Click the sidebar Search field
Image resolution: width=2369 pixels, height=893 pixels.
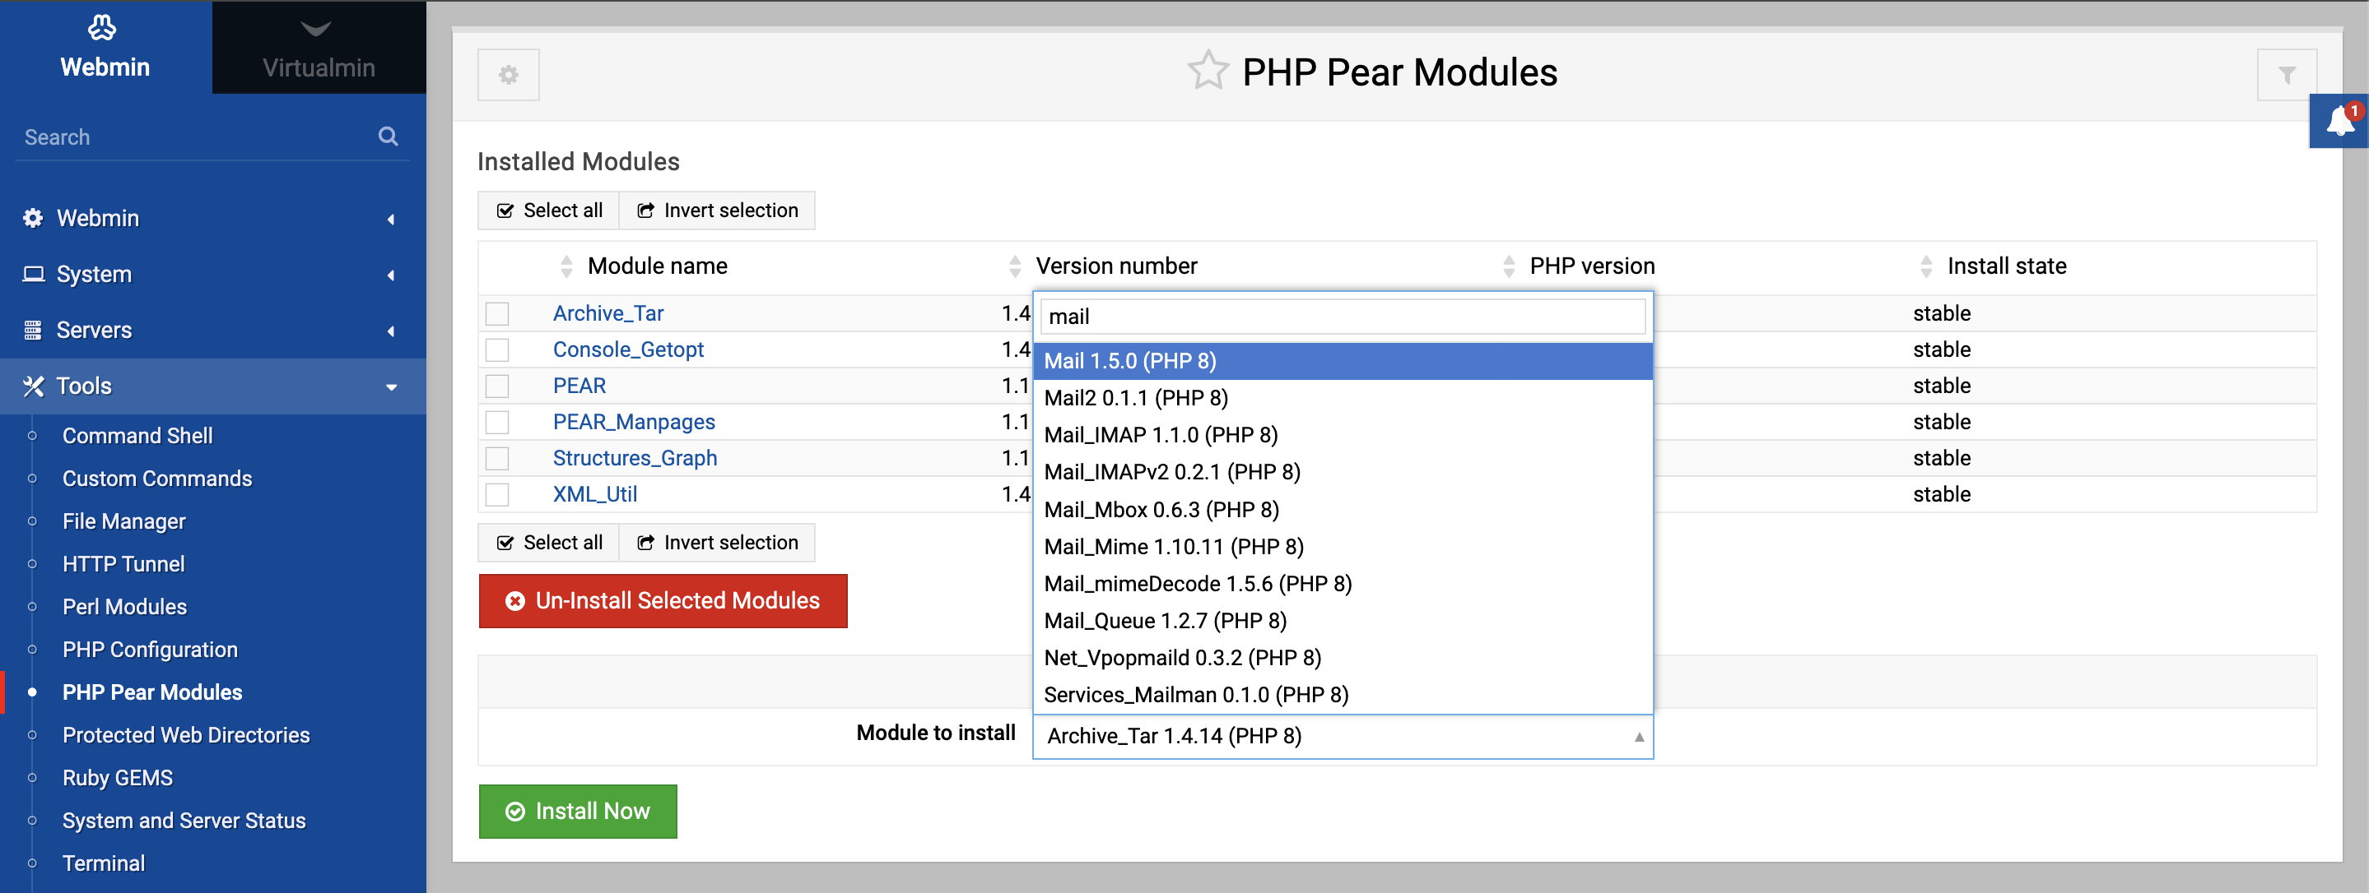coord(198,136)
